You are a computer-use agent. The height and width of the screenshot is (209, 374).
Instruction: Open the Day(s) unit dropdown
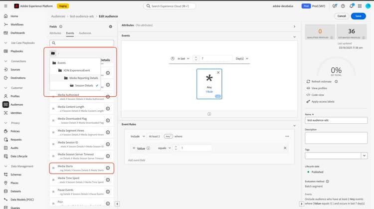click(242, 58)
